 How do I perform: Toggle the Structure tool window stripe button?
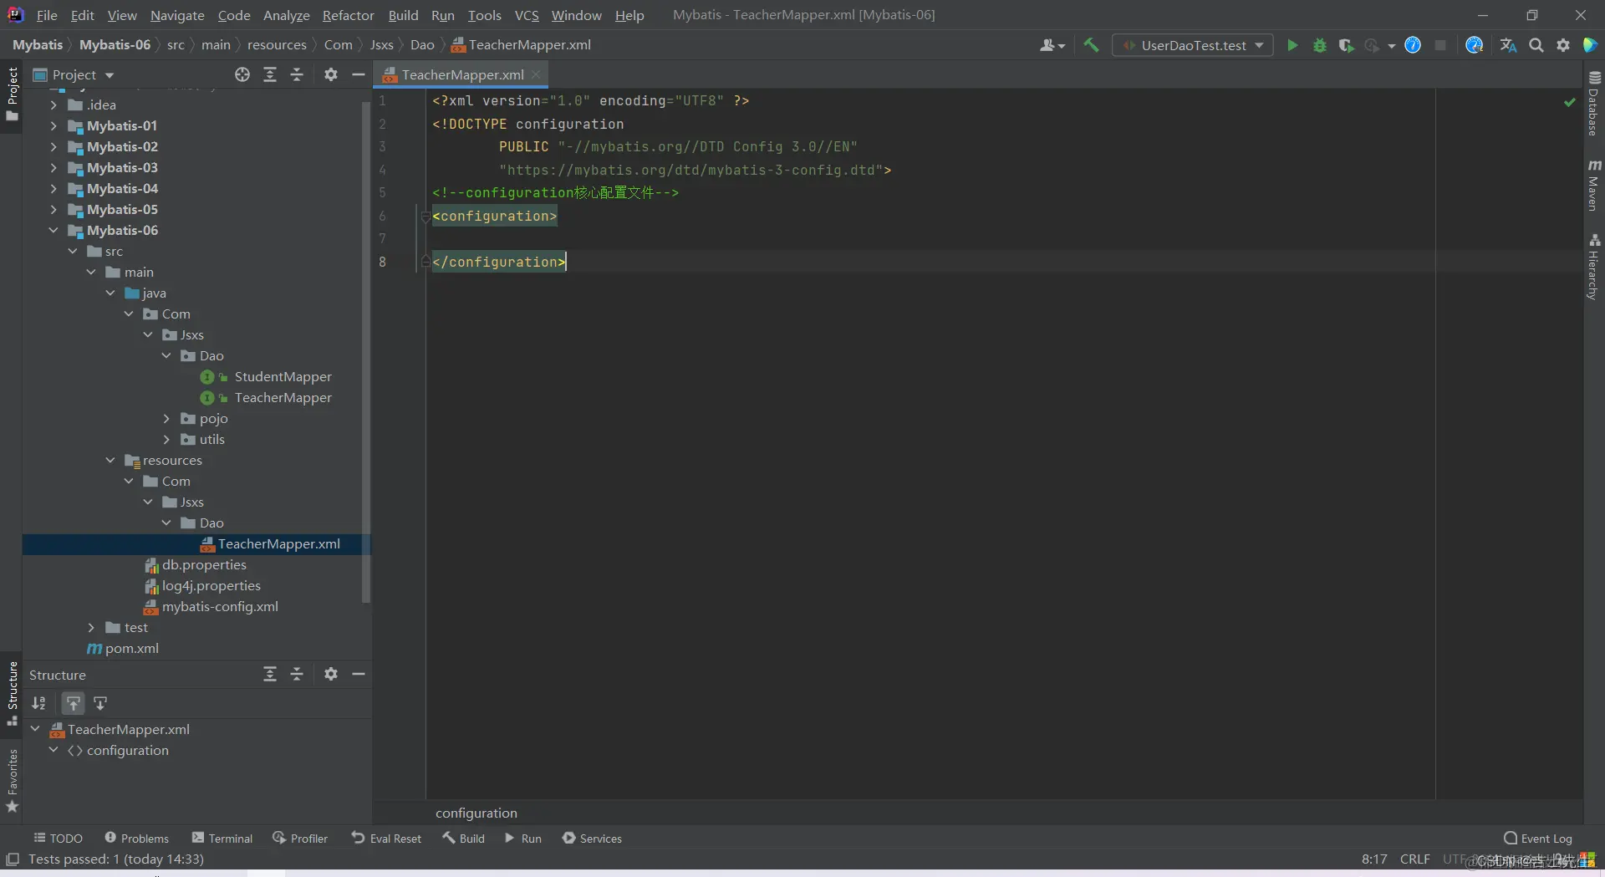(12, 694)
